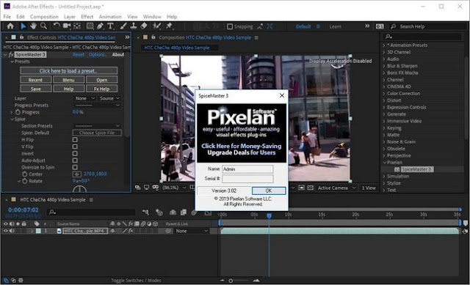Select the Clone Stamp tool

134,26
